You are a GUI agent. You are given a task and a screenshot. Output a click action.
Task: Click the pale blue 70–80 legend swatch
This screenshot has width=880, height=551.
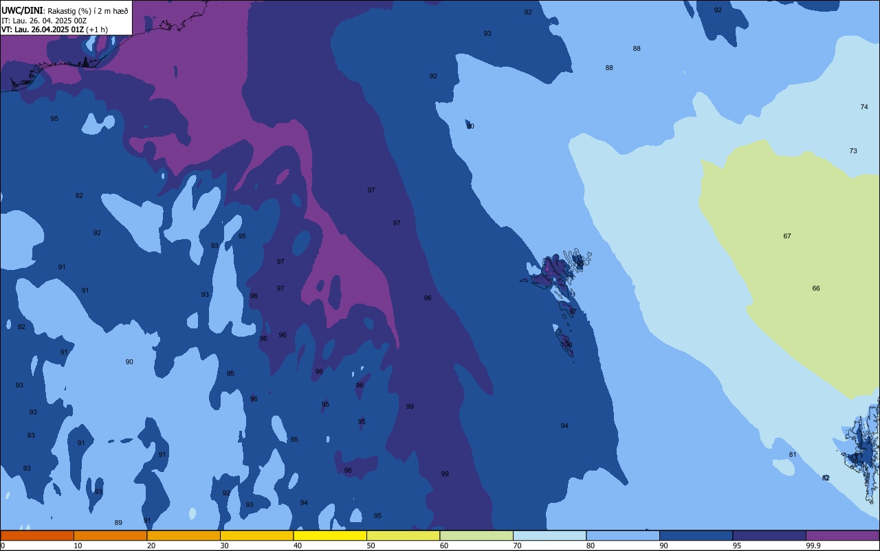tap(549, 535)
